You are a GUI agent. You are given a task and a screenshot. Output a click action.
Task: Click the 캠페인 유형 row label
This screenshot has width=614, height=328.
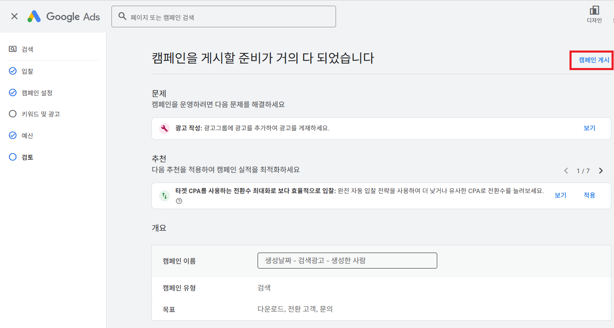[179, 288]
